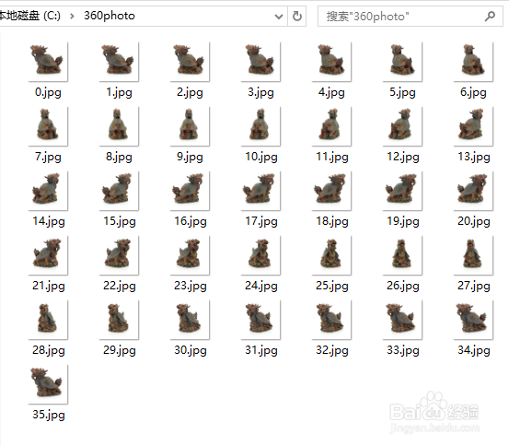Click the refresh icon in address bar

click(x=297, y=16)
